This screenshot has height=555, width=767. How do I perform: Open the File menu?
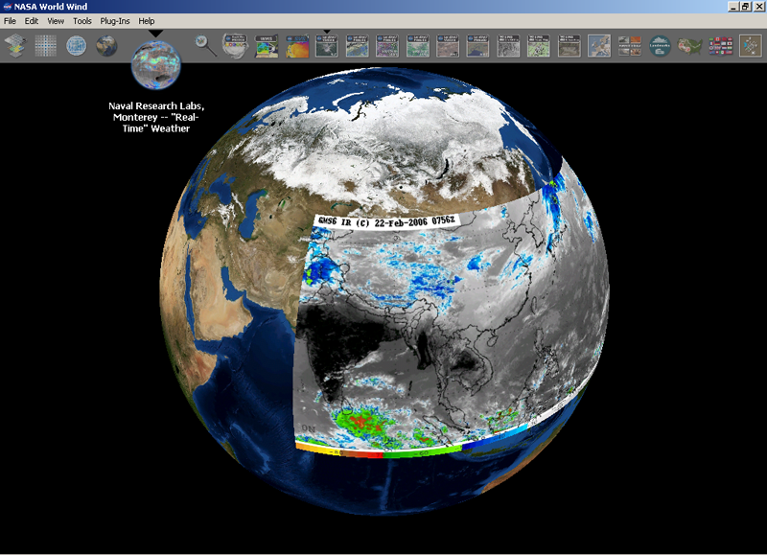[x=10, y=21]
